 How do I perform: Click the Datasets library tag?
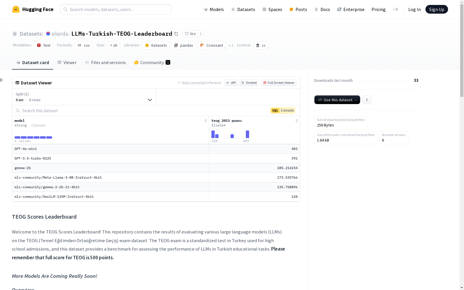coord(156,45)
